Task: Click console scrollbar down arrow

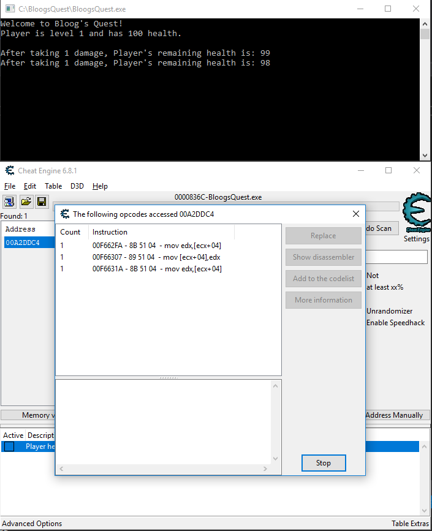Action: [x=425, y=156]
